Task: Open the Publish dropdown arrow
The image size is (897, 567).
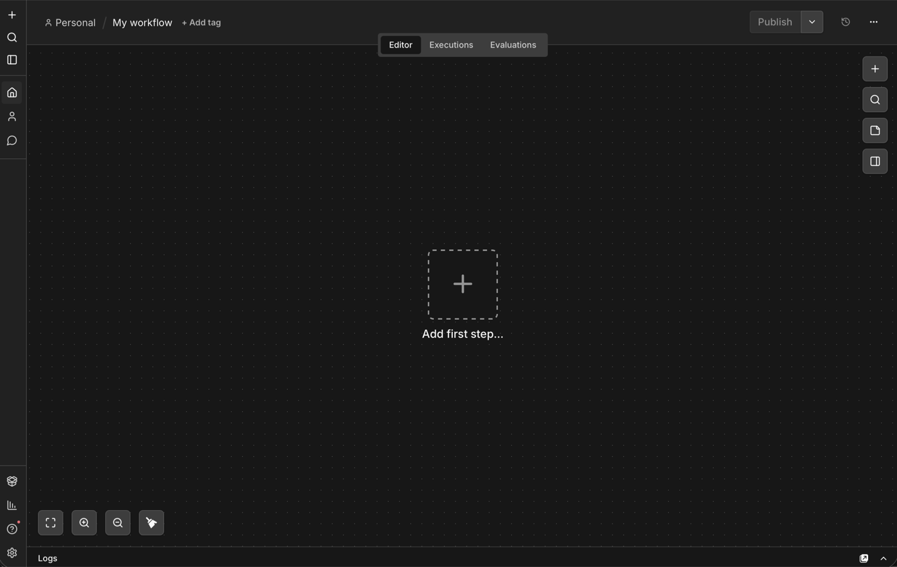Action: coord(812,22)
